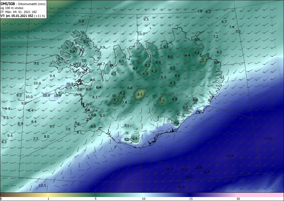Click the 17.0 value on the map
The image size is (284, 201).
(x=268, y=139)
